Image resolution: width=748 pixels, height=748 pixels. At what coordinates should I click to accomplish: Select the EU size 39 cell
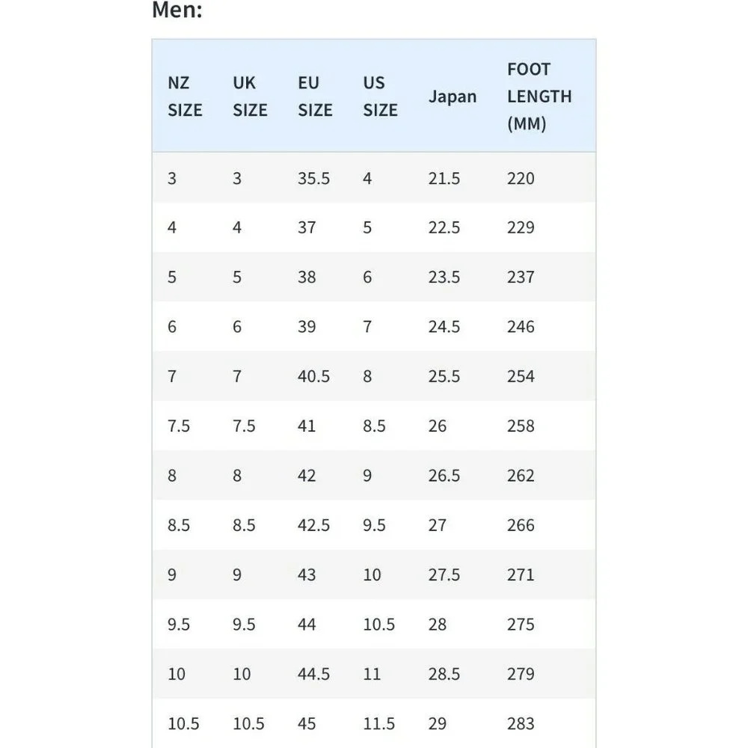coord(307,327)
